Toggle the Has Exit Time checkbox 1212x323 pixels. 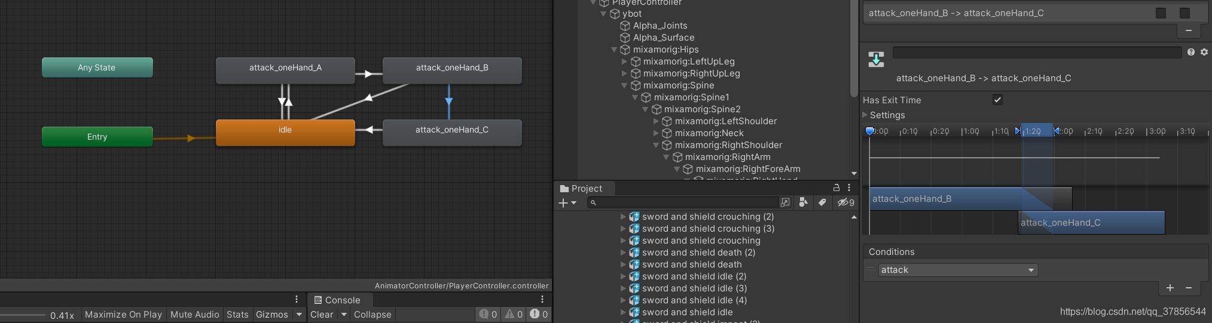[997, 100]
